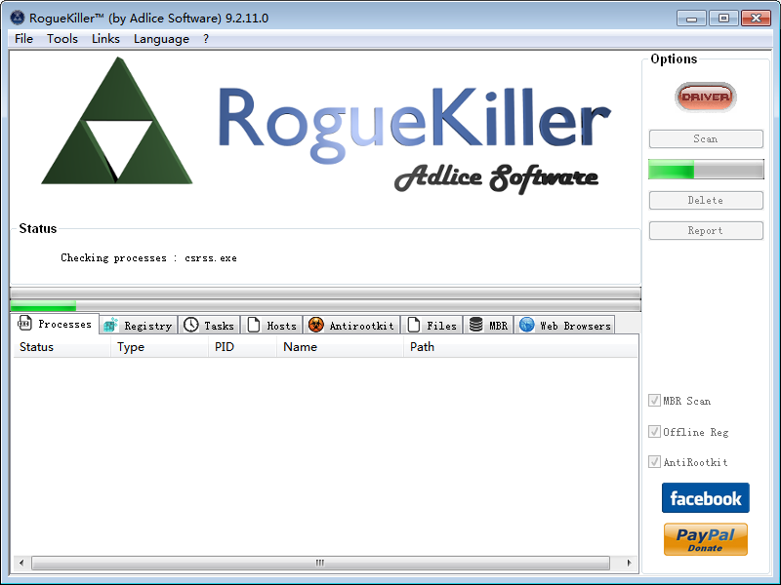The image size is (781, 585).
Task: Click the Scan button
Action: coord(706,138)
